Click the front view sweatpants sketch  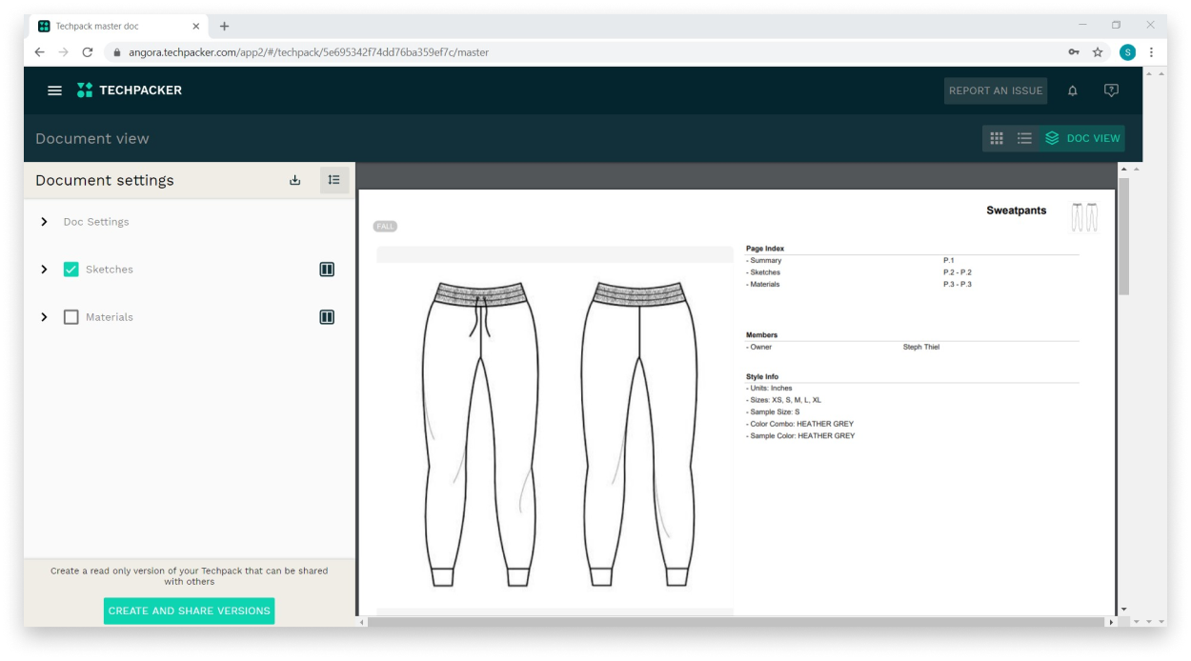click(480, 434)
